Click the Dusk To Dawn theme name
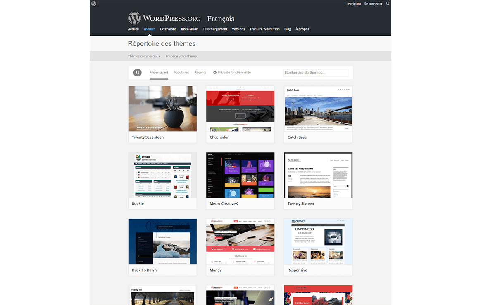 click(144, 270)
